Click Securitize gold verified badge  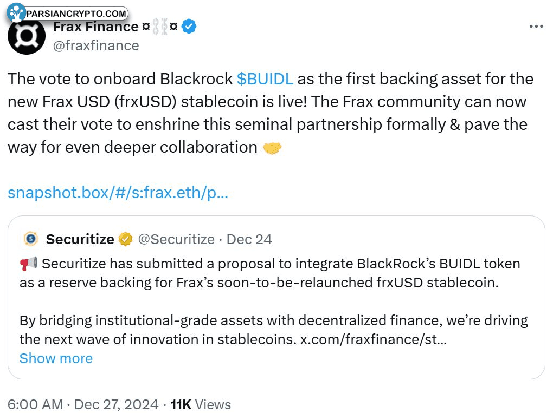(126, 239)
